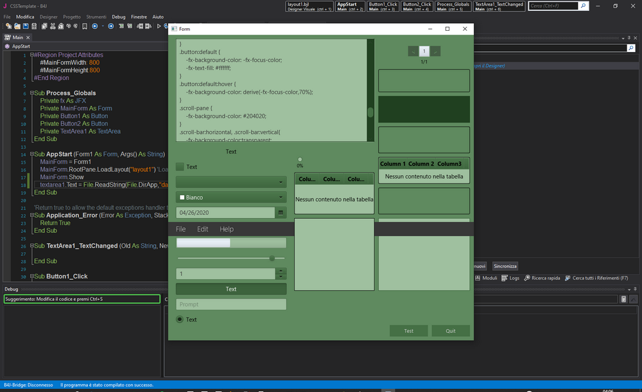This screenshot has height=392, width=642.
Task: Cut selection using the scissors icon
Action: [53, 26]
